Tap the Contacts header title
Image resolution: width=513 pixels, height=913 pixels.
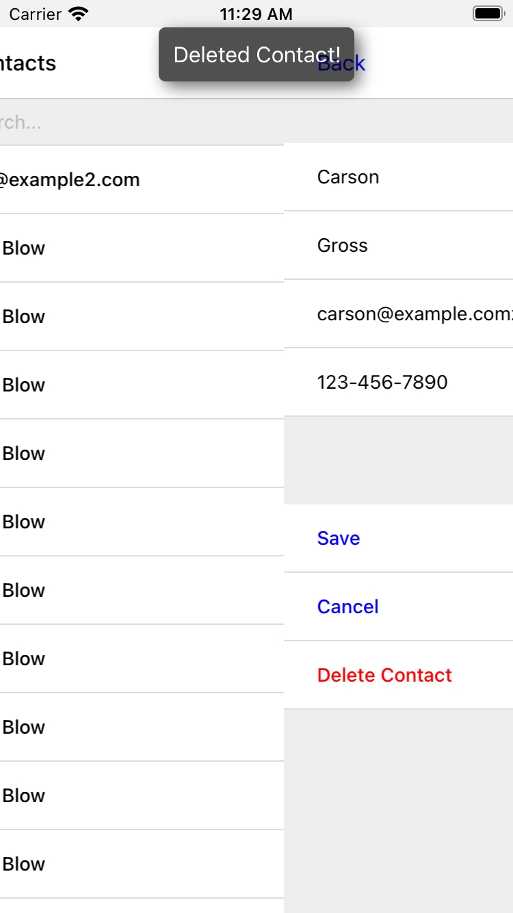[x=27, y=64]
